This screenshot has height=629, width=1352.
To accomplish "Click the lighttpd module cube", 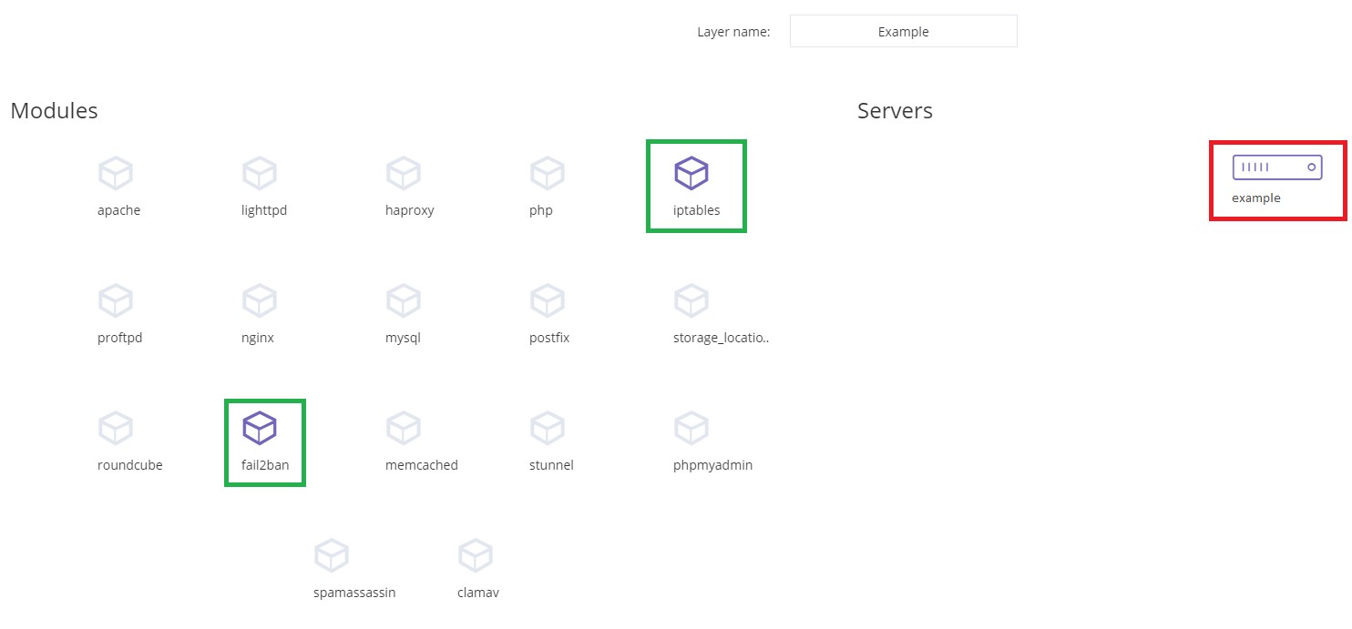I will (260, 173).
